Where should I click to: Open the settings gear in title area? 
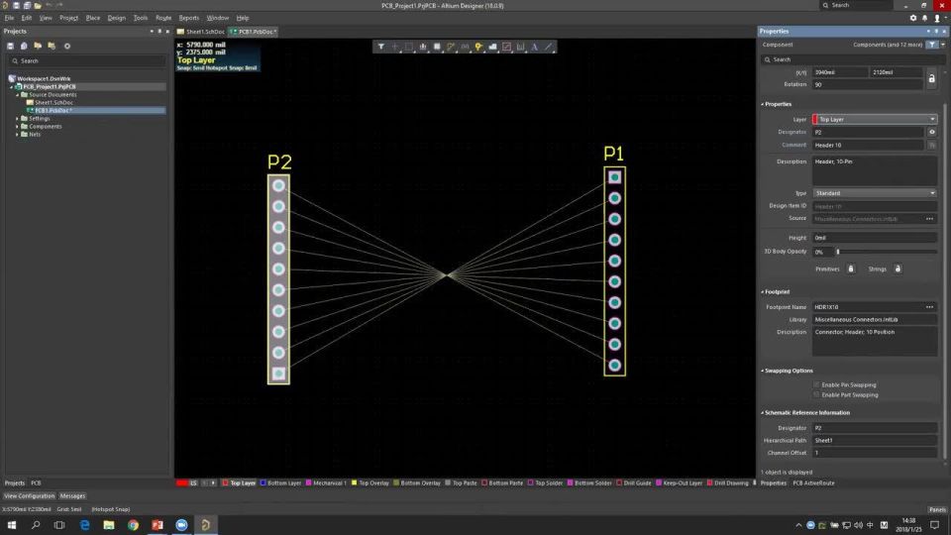click(912, 18)
